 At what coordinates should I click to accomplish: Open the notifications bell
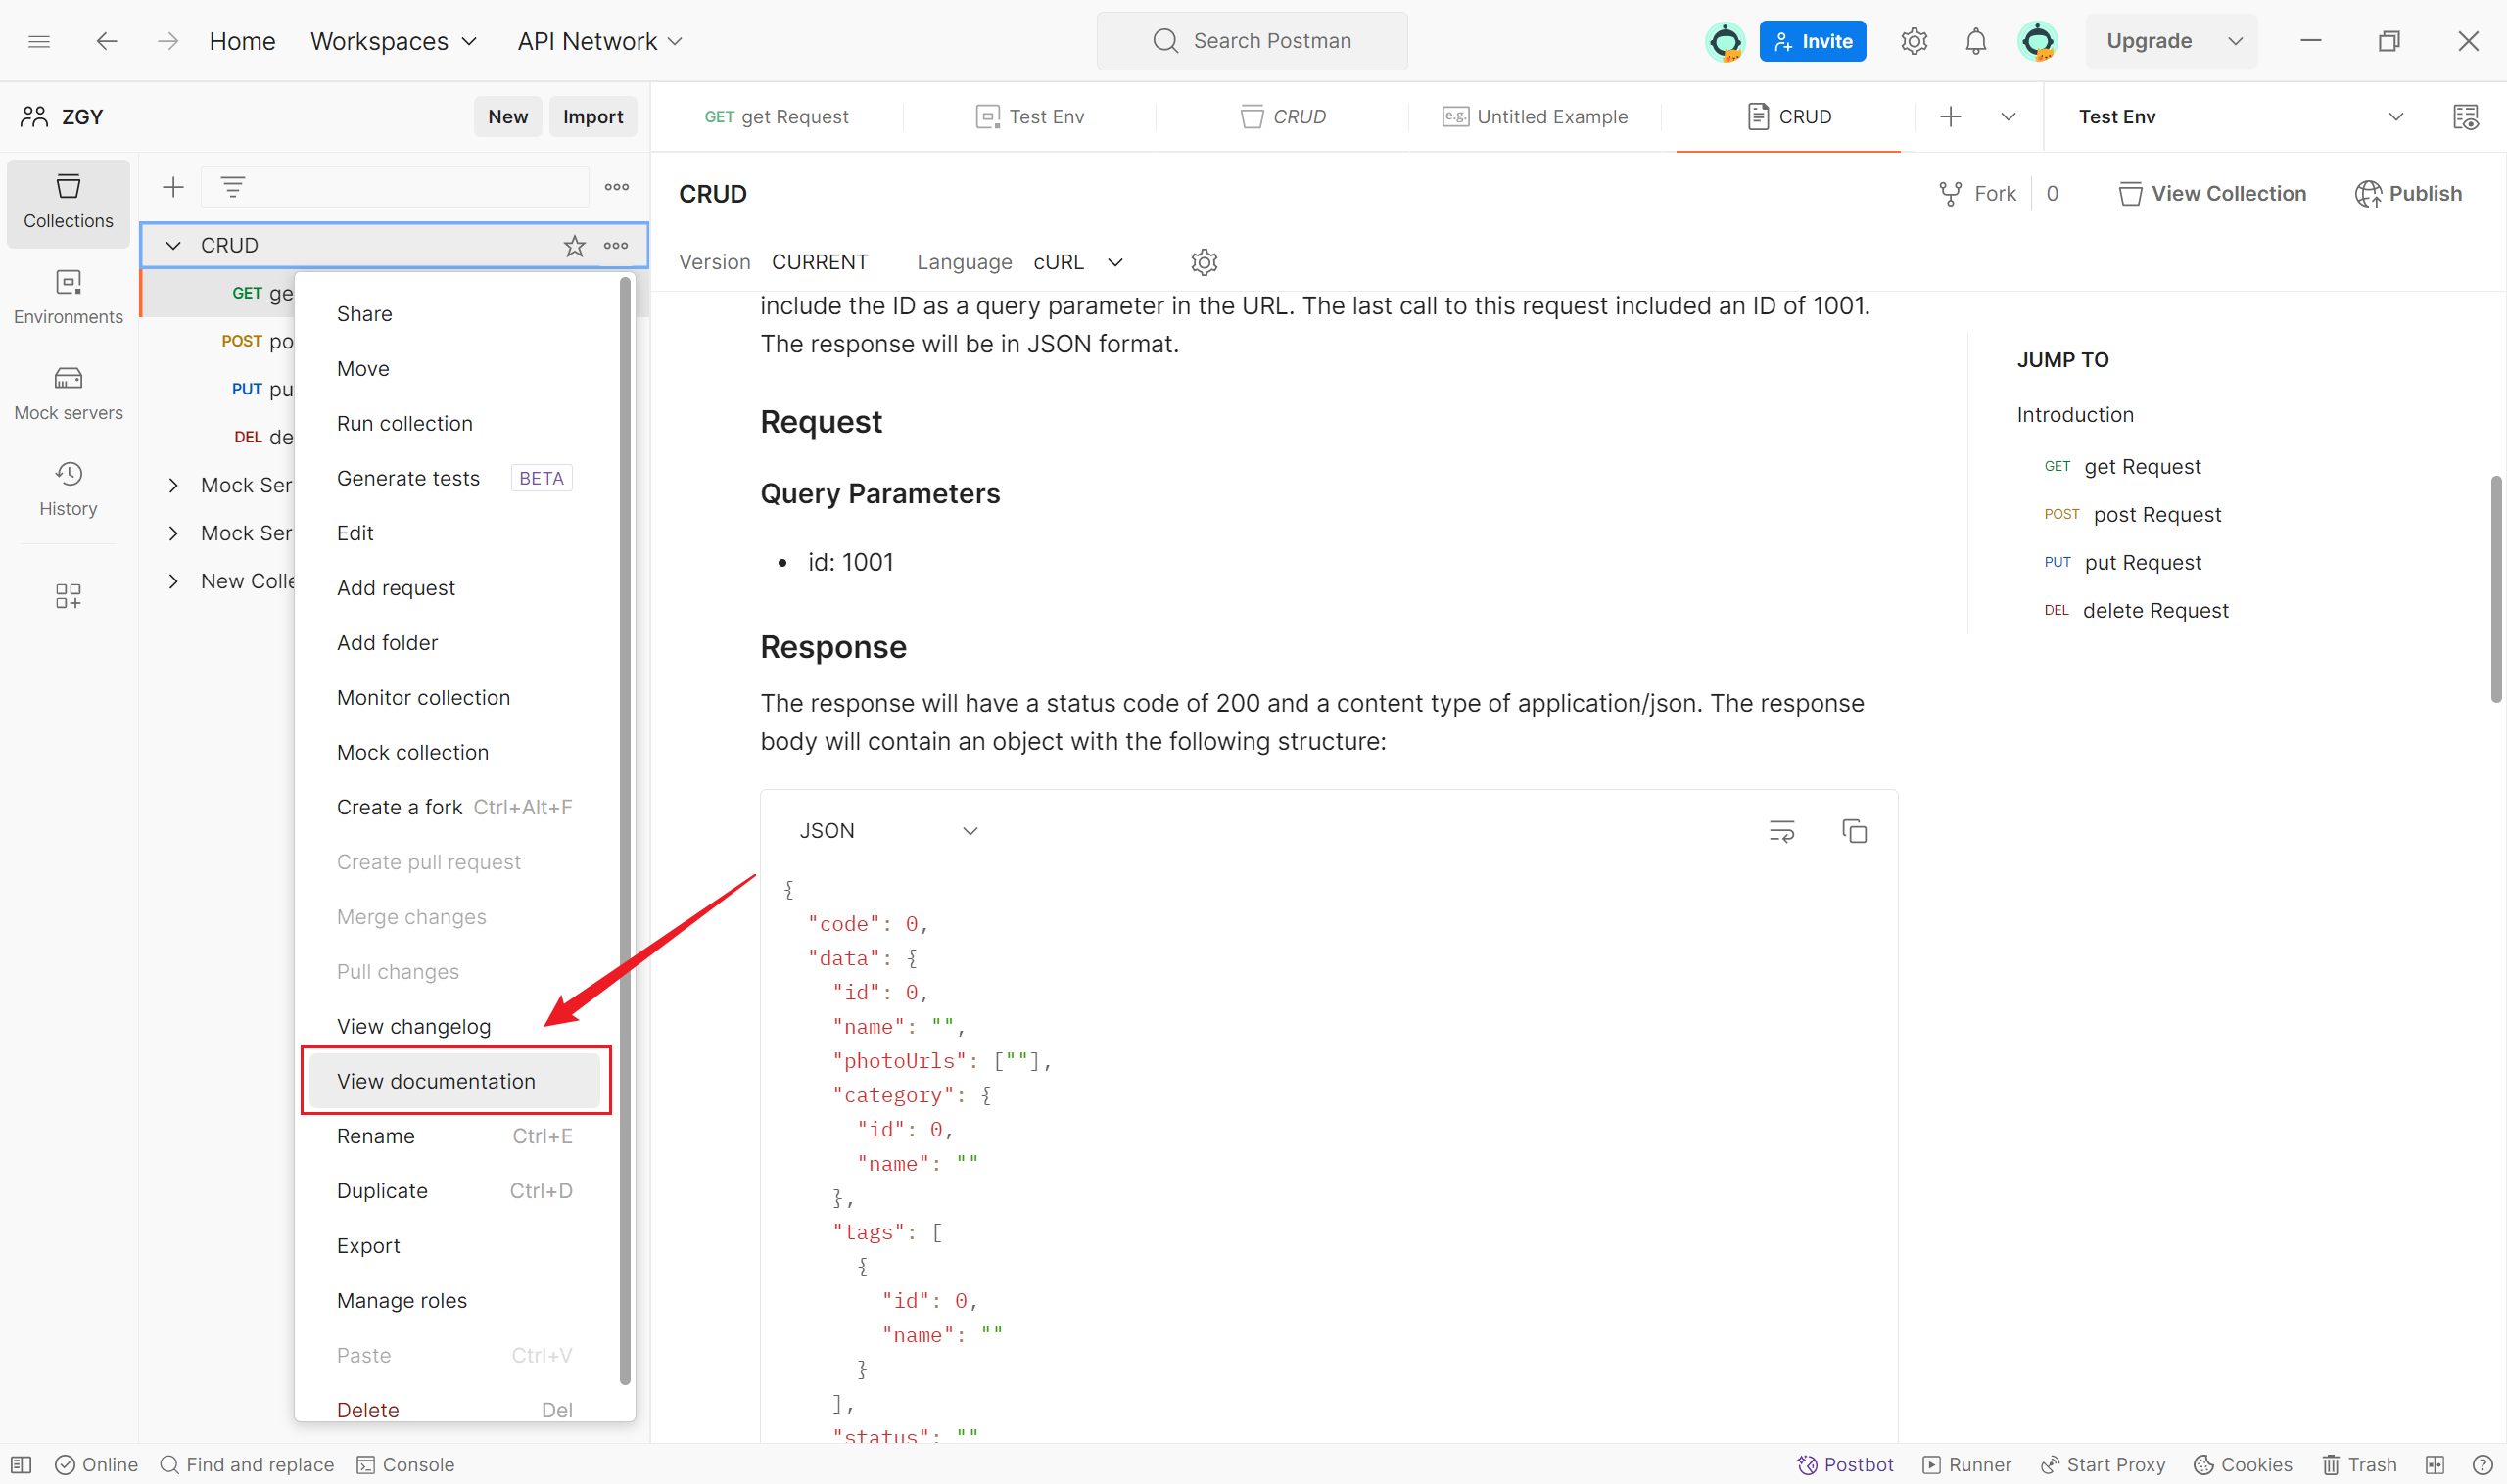pyautogui.click(x=1976, y=41)
